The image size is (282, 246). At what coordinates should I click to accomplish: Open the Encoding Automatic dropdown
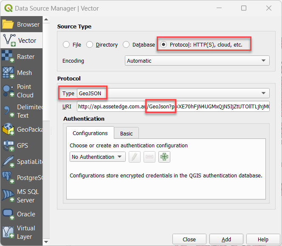[197, 61]
